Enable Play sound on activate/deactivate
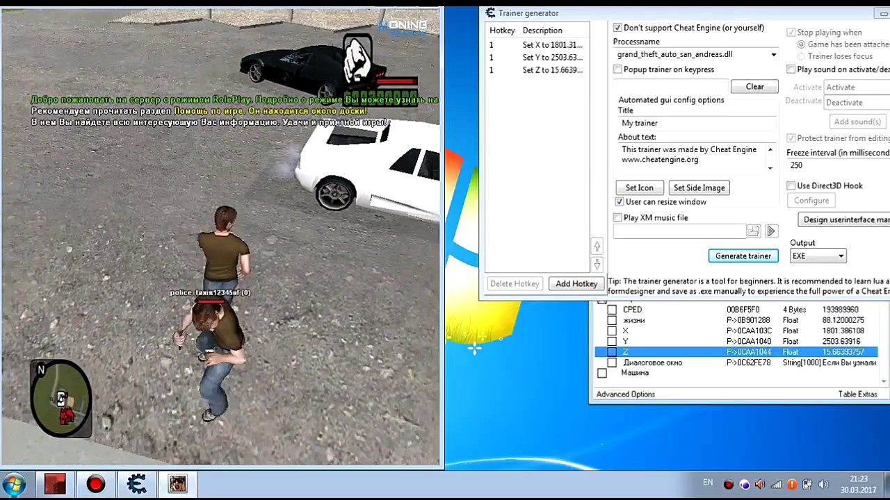Image resolution: width=890 pixels, height=500 pixels. pyautogui.click(x=791, y=69)
